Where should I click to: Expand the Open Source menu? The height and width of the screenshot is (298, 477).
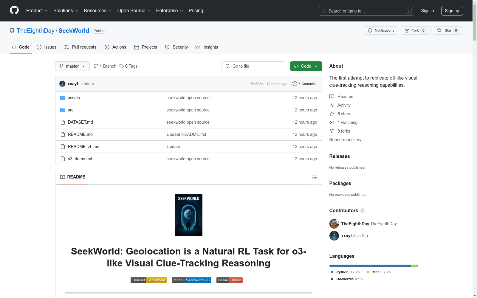[134, 11]
